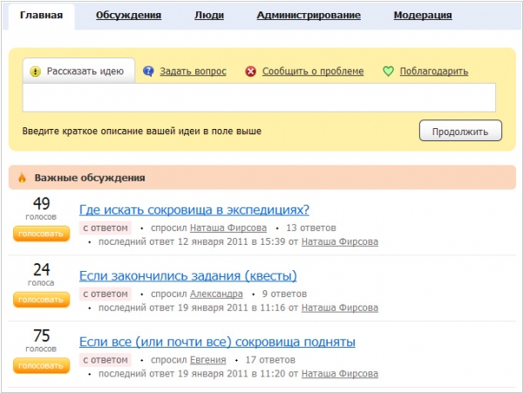Vote on the 75-vote treasures raised topic

[x=41, y=366]
